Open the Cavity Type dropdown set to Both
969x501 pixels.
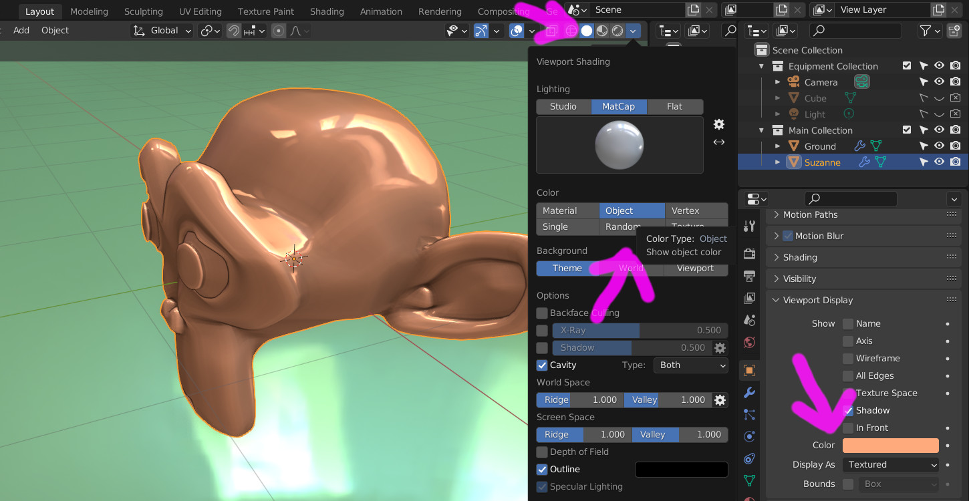(691, 365)
